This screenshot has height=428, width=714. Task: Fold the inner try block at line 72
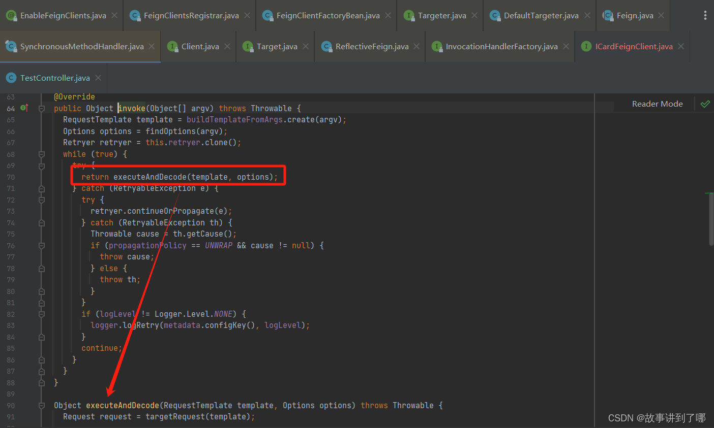42,200
